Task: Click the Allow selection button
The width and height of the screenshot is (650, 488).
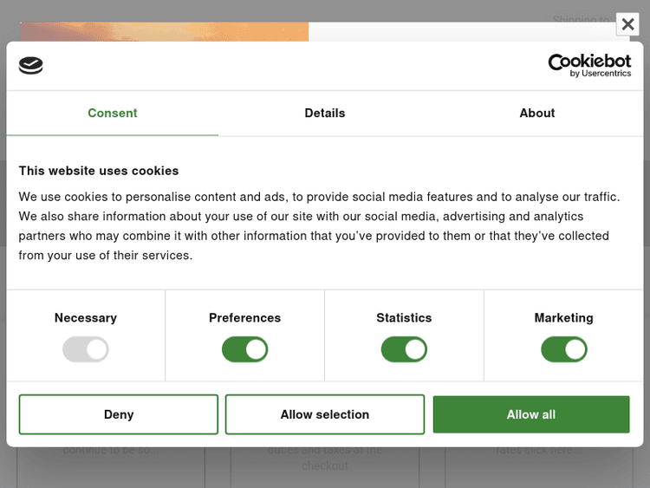Action: pyautogui.click(x=325, y=414)
